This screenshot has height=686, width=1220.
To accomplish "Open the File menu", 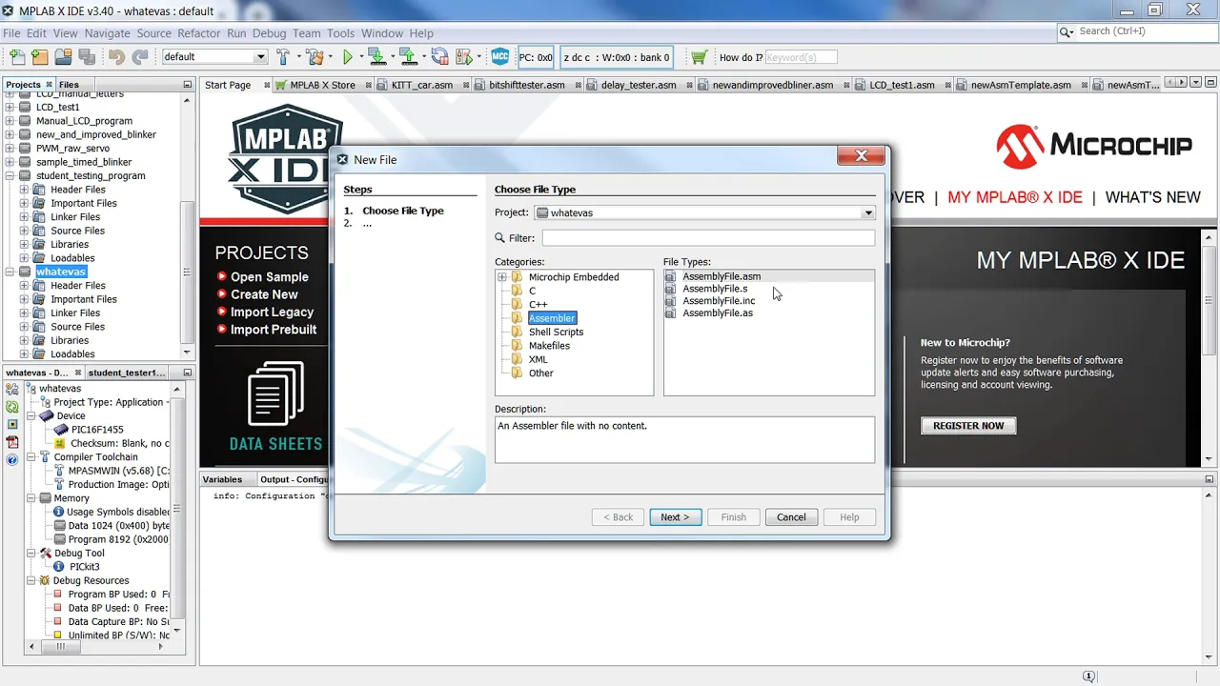I will 11,33.
